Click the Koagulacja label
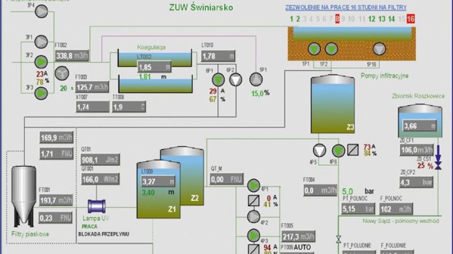This screenshot has width=453, height=254. [x=151, y=47]
